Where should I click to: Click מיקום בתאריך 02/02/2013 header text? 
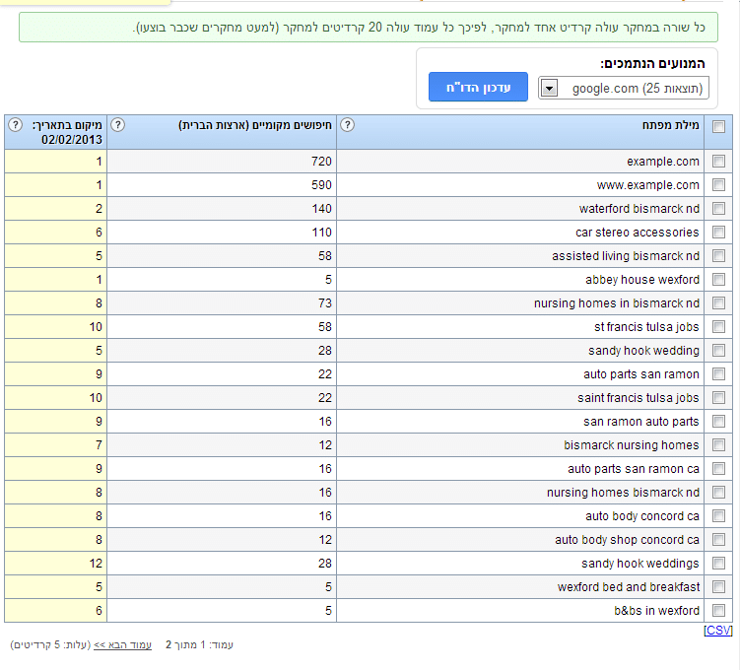click(67, 132)
